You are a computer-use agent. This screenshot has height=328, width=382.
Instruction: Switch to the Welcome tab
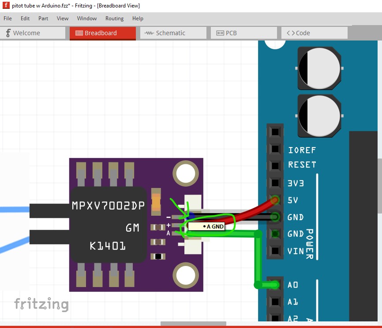[33, 33]
